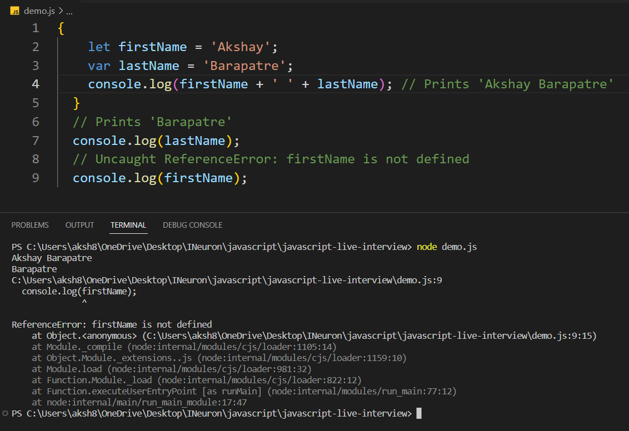Click the 'at Function.Module._load' stack line
Image resolution: width=629 pixels, height=431 pixels.
pyautogui.click(x=197, y=380)
